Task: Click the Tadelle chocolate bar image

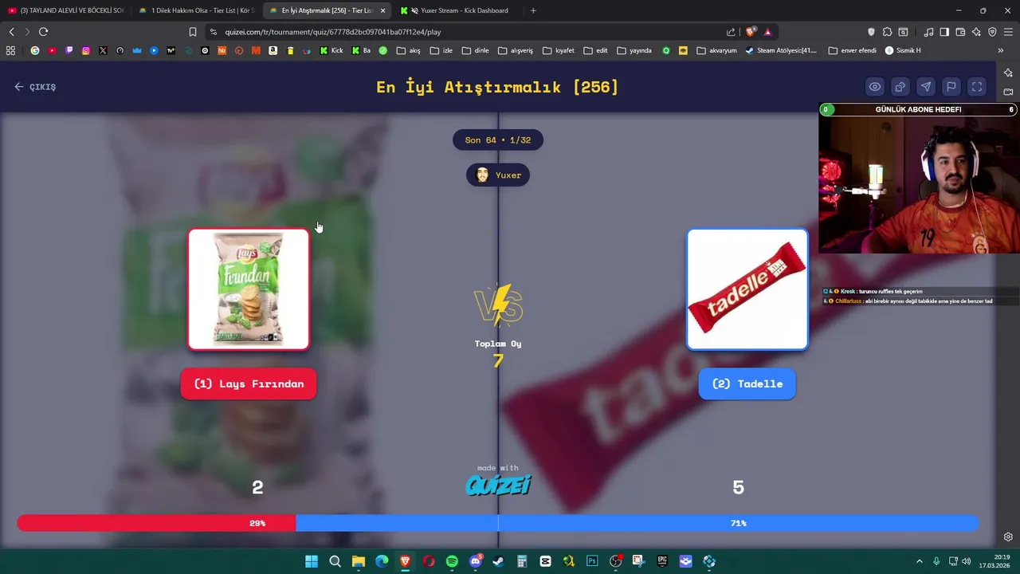Action: pos(747,289)
